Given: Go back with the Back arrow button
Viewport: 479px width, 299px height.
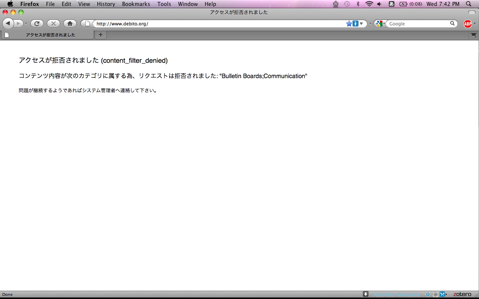Looking at the screenshot, I should pos(8,24).
